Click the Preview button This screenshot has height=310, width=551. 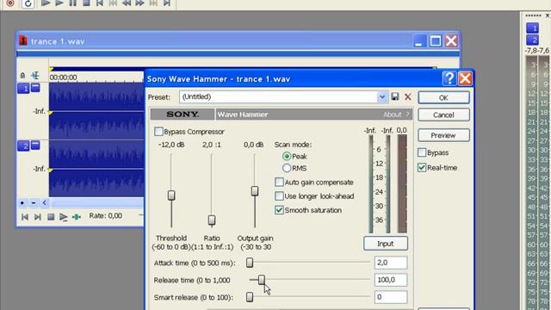click(443, 135)
